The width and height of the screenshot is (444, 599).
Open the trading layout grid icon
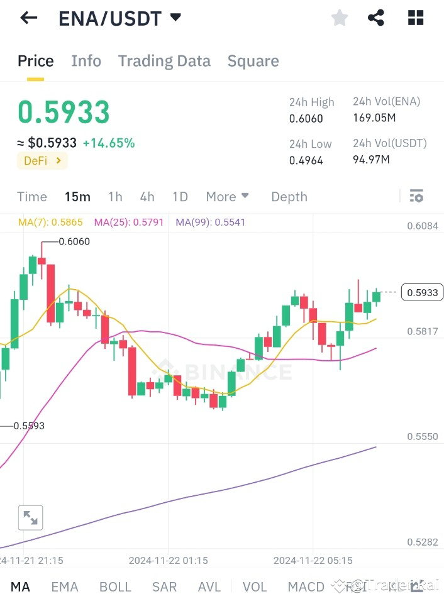coord(415,17)
